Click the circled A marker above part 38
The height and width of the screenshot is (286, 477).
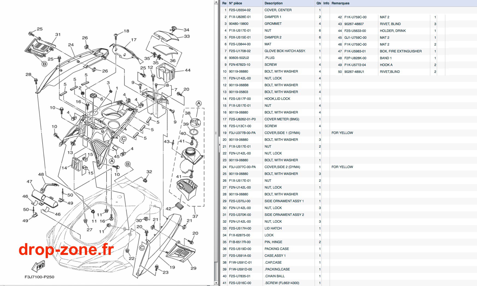199,103
